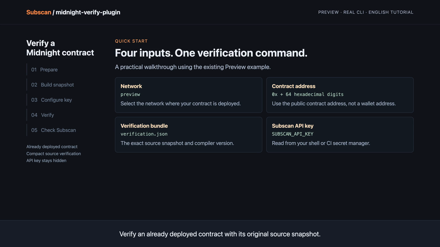
Task: Click the 'preview' network value
Action: (130, 94)
